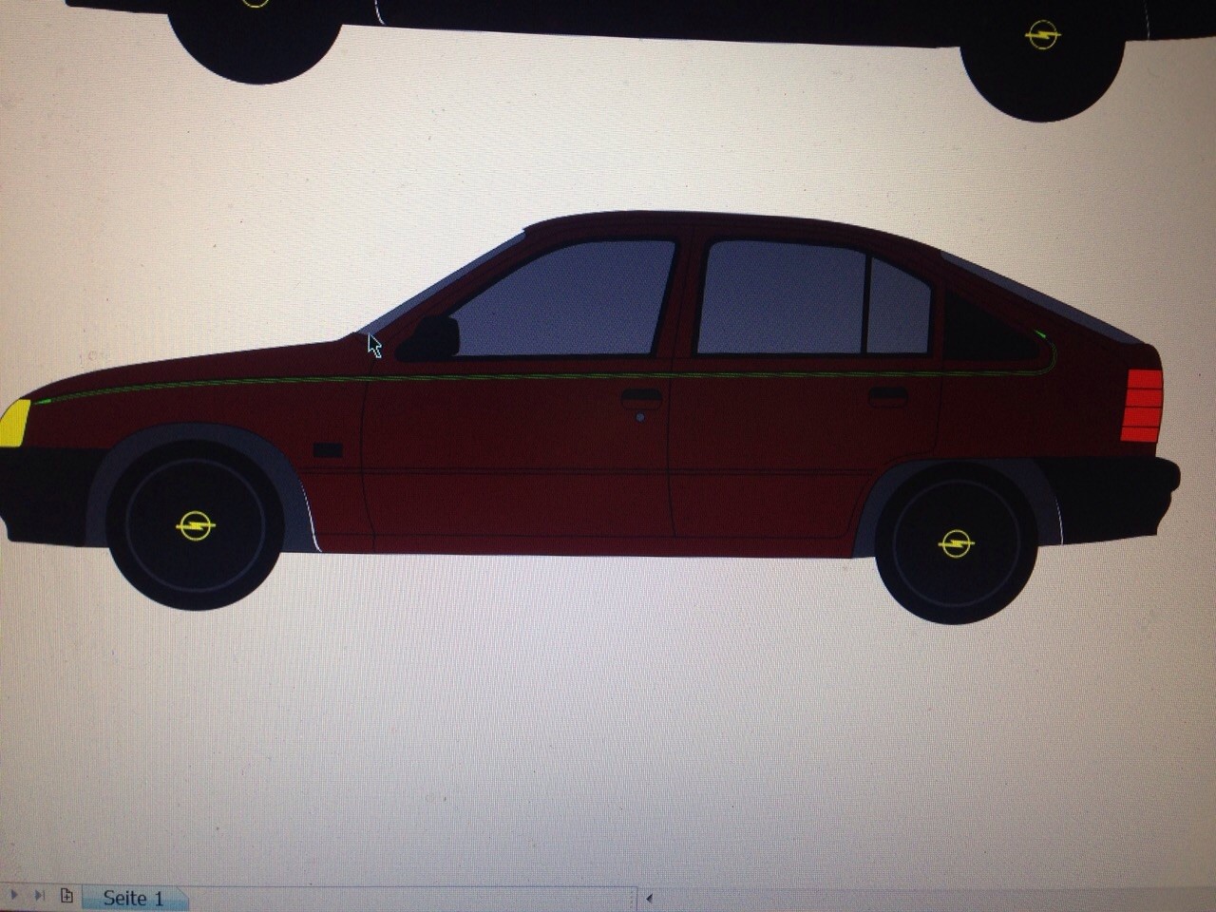Go to the next page arrow
This screenshot has width=1216, height=912.
pyautogui.click(x=14, y=895)
